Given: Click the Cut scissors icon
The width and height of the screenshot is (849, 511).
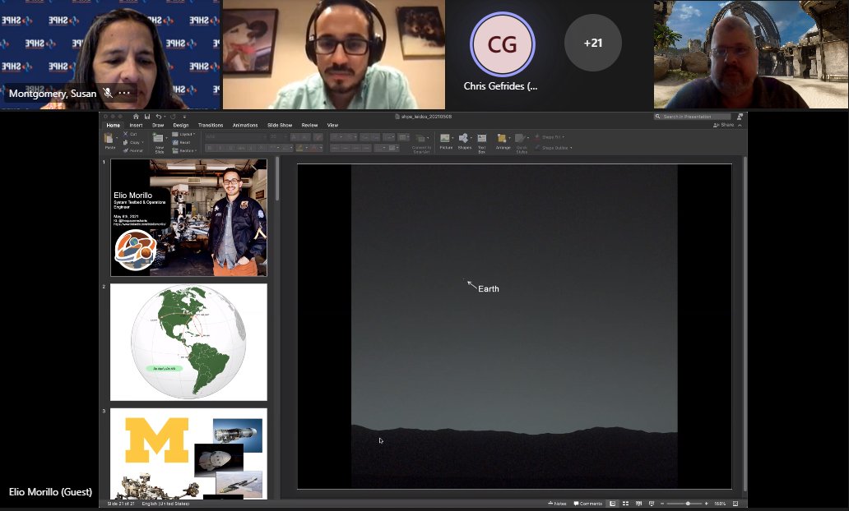Looking at the screenshot, I should [x=126, y=134].
